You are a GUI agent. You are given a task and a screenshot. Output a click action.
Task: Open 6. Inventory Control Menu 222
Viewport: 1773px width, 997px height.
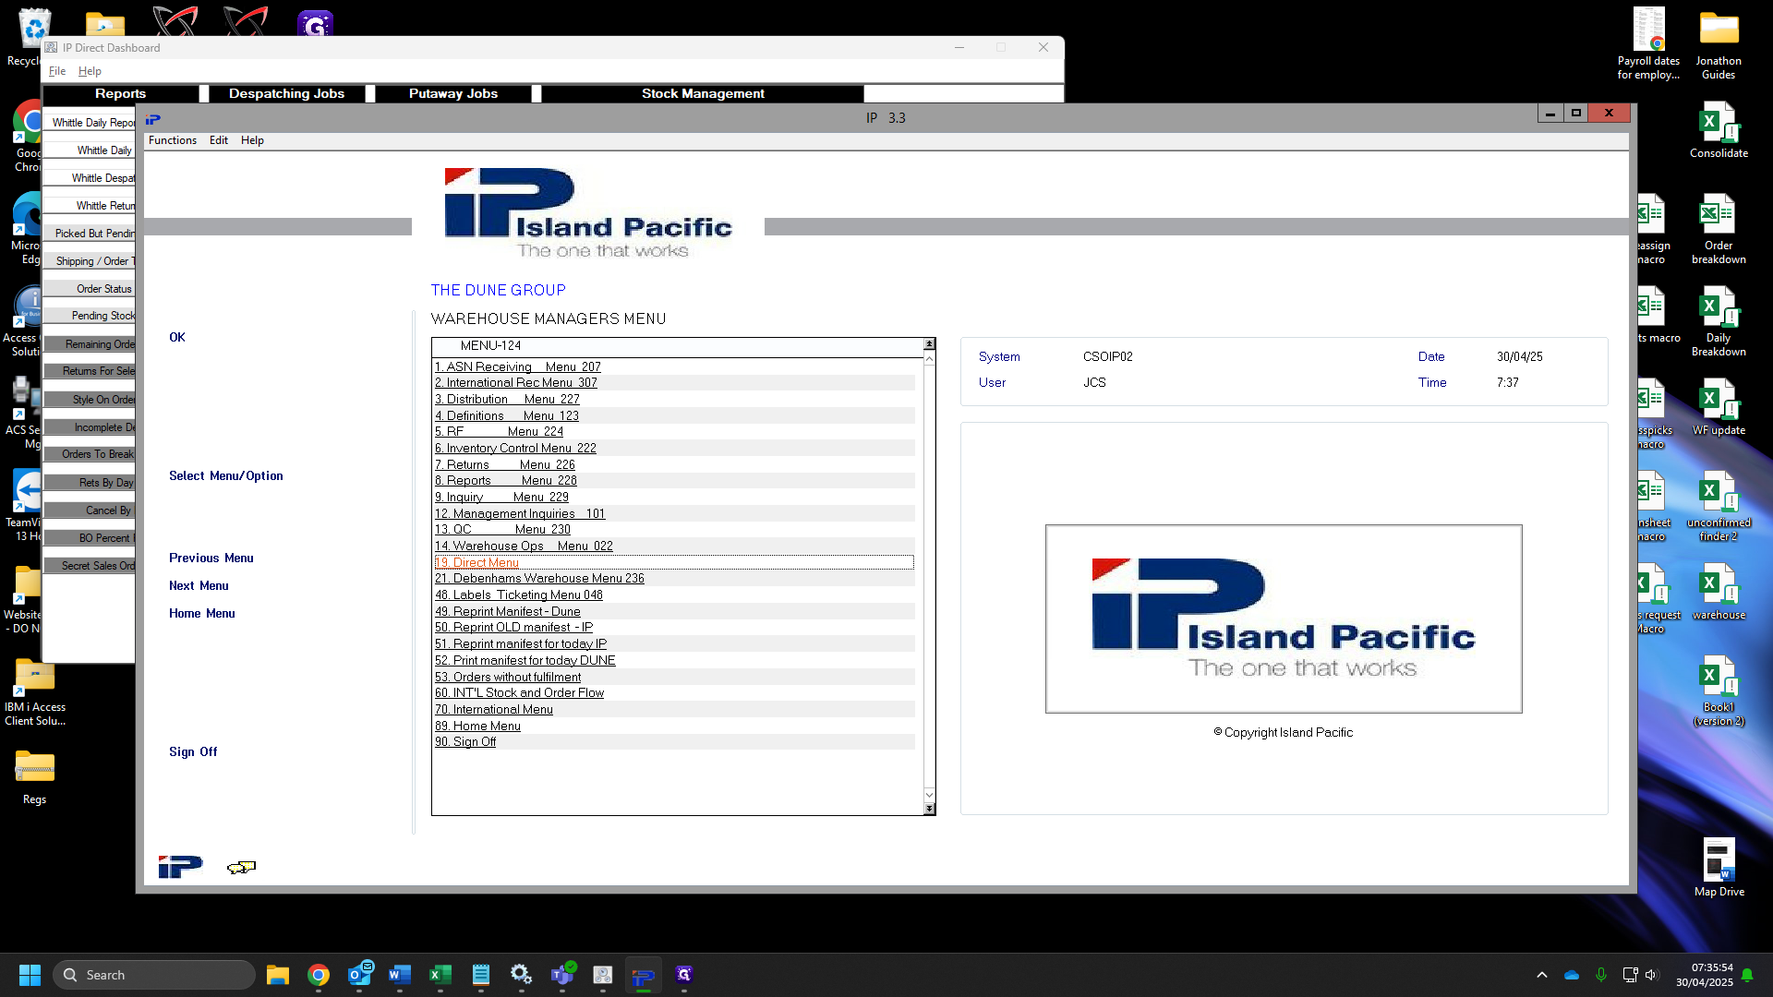[x=515, y=448]
